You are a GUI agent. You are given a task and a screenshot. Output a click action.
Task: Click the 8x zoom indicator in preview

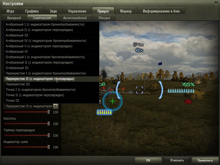[x=139, y=50]
